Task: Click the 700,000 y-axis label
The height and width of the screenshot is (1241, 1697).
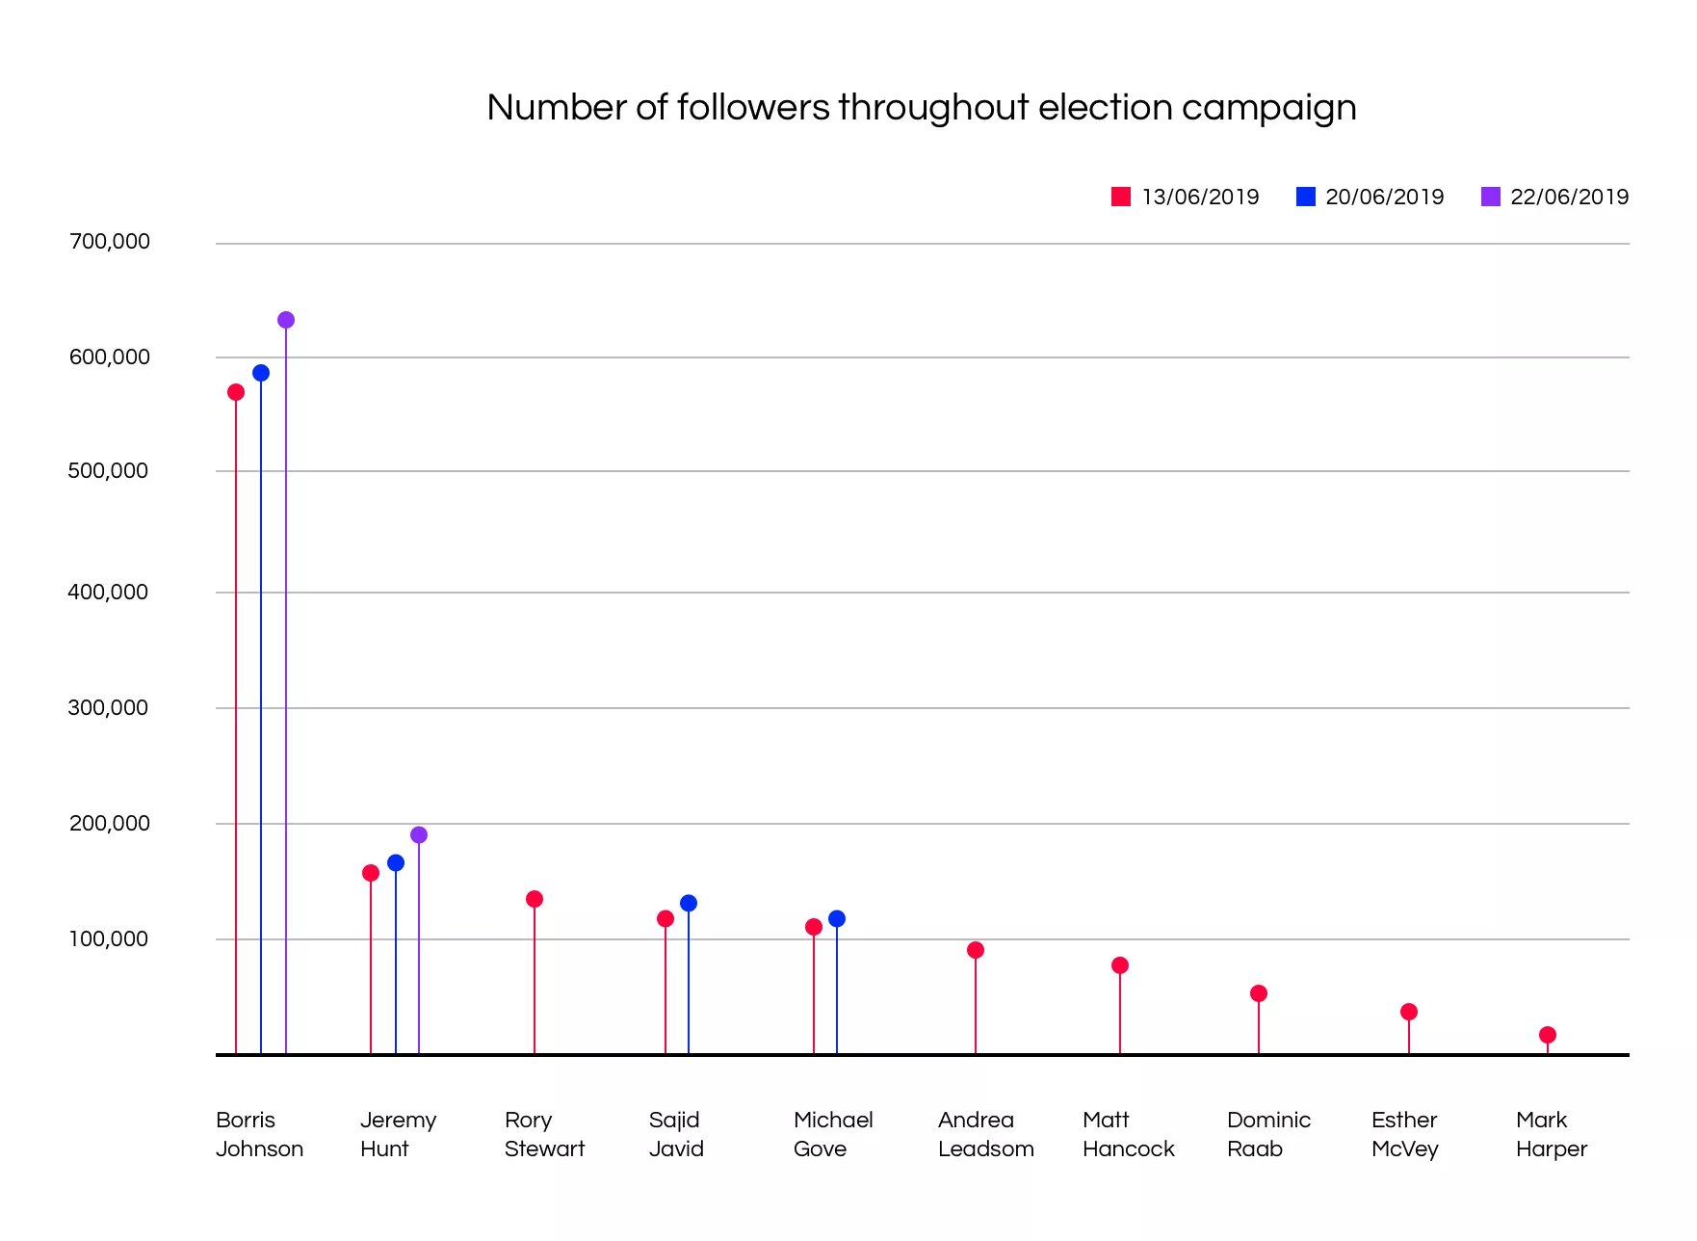Action: 110,241
